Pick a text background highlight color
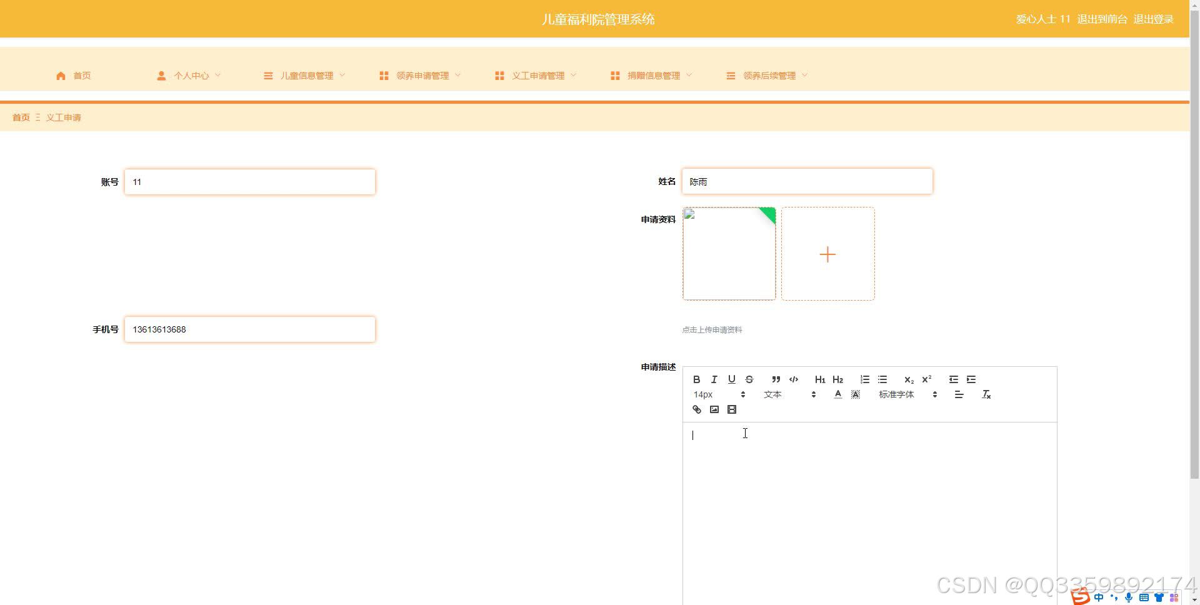Screen dimensions: 1200x605 coord(856,394)
